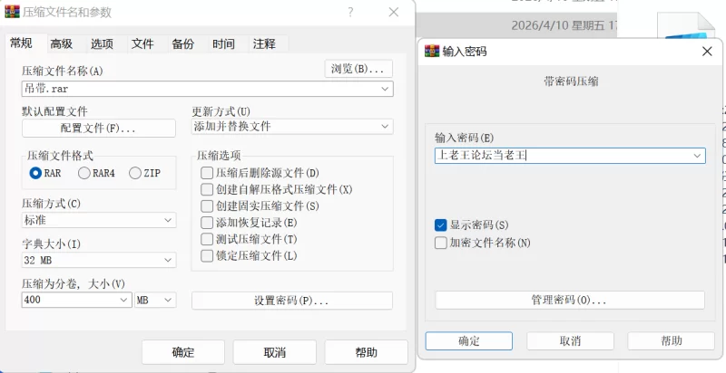Screen dimensions: 726x373
Task: Check 压缩后删除源文件 option
Action: (207, 173)
